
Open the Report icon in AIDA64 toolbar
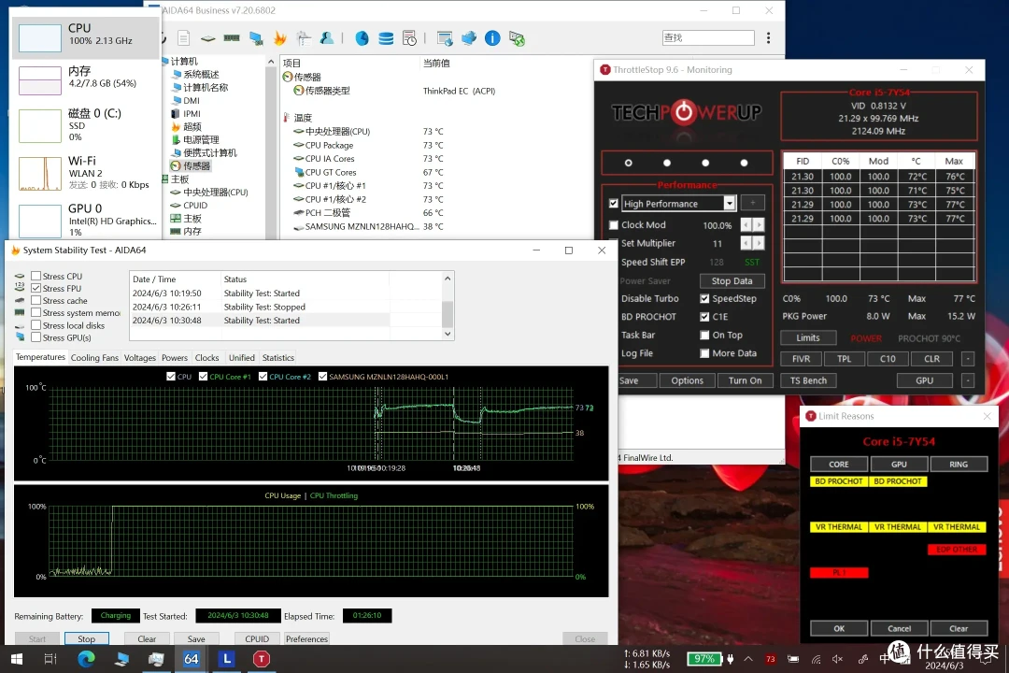click(x=183, y=38)
